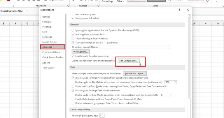224x118 pixels.
Task: Open the General options category
Action: coord(46,17)
